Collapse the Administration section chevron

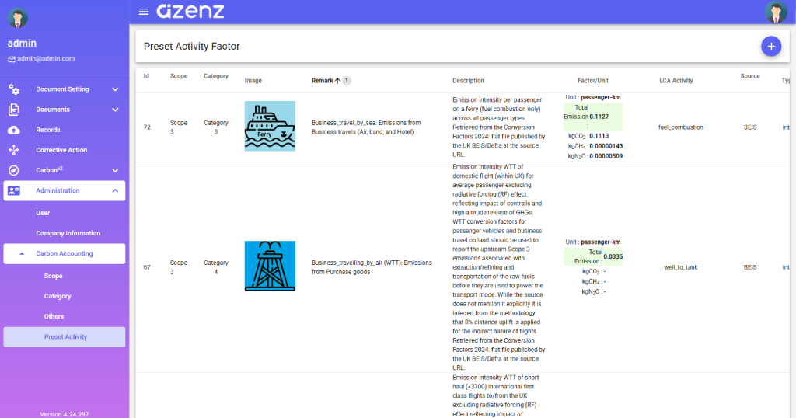(x=115, y=190)
